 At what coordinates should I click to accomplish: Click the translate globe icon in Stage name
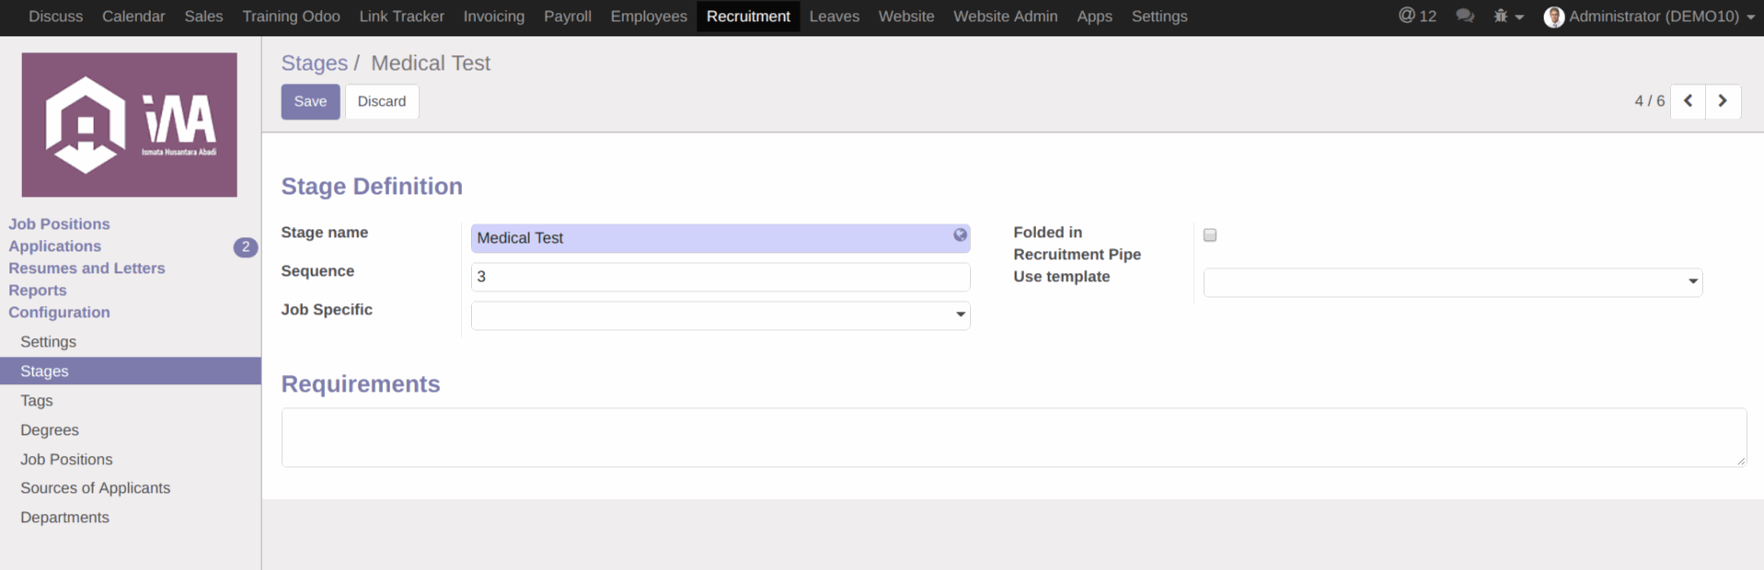960,235
